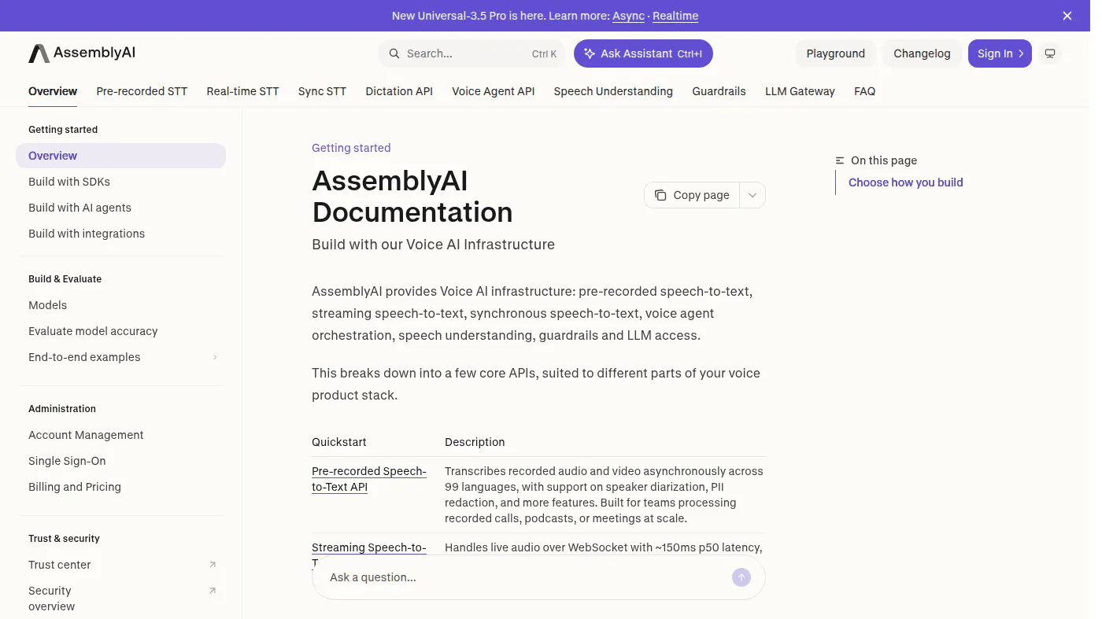This screenshot has width=1102, height=619.
Task: Open the Guardrails tab
Action: click(x=719, y=91)
